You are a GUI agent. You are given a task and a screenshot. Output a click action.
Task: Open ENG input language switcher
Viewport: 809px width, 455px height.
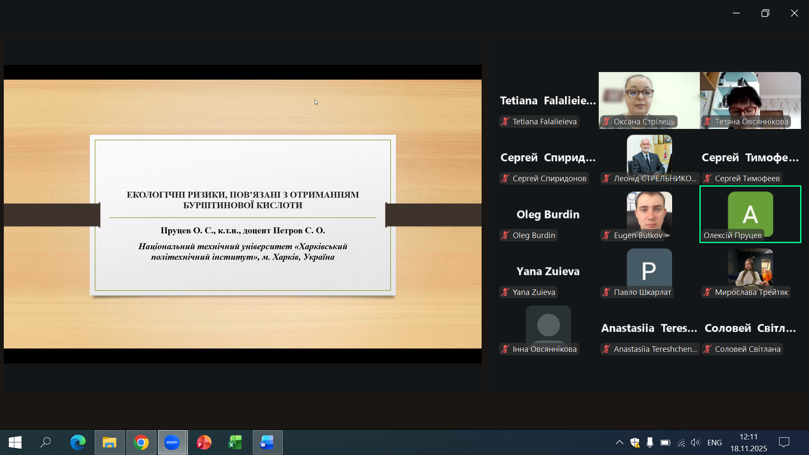coord(714,442)
